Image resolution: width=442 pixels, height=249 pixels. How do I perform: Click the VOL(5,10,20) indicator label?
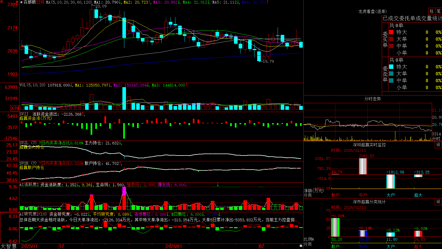click(32, 85)
